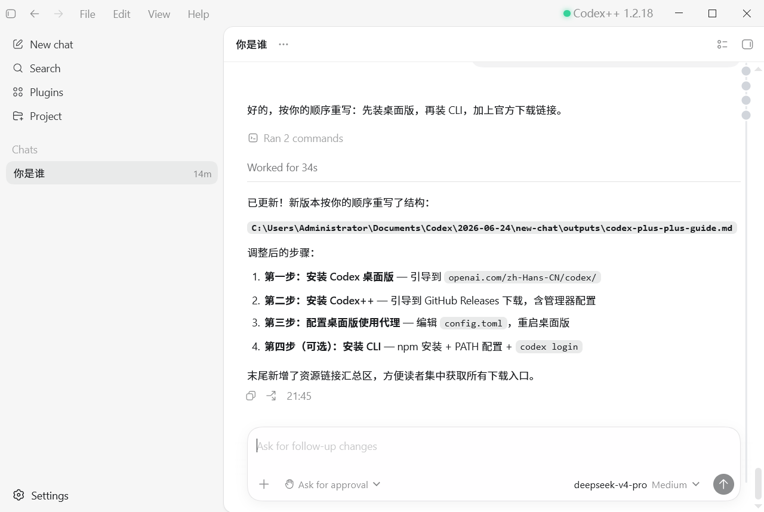Click the terminal icon beside Ran 2 commands

[253, 138]
